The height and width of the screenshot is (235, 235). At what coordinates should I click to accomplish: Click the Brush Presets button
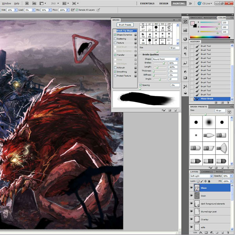pyautogui.click(x=125, y=25)
